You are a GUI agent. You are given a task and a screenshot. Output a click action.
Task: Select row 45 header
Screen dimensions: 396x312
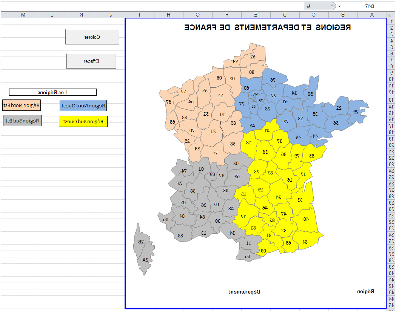(x=391, y=305)
